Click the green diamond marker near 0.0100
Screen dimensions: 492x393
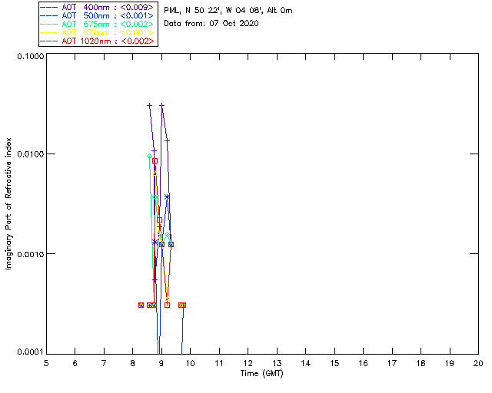150,156
